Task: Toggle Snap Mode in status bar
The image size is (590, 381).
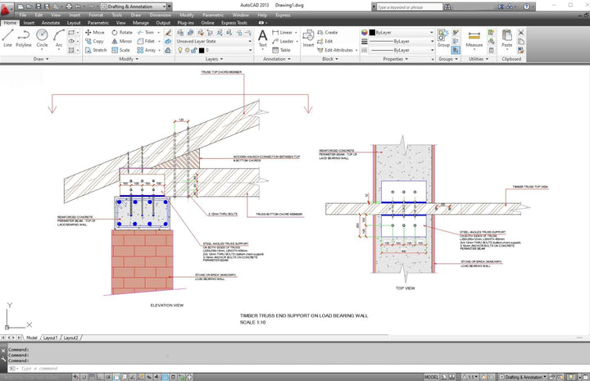Action: tap(84, 376)
